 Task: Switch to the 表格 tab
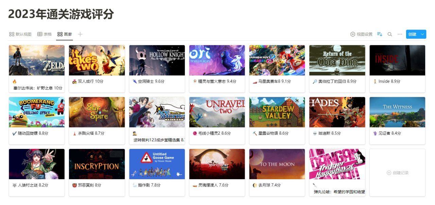pyautogui.click(x=45, y=34)
